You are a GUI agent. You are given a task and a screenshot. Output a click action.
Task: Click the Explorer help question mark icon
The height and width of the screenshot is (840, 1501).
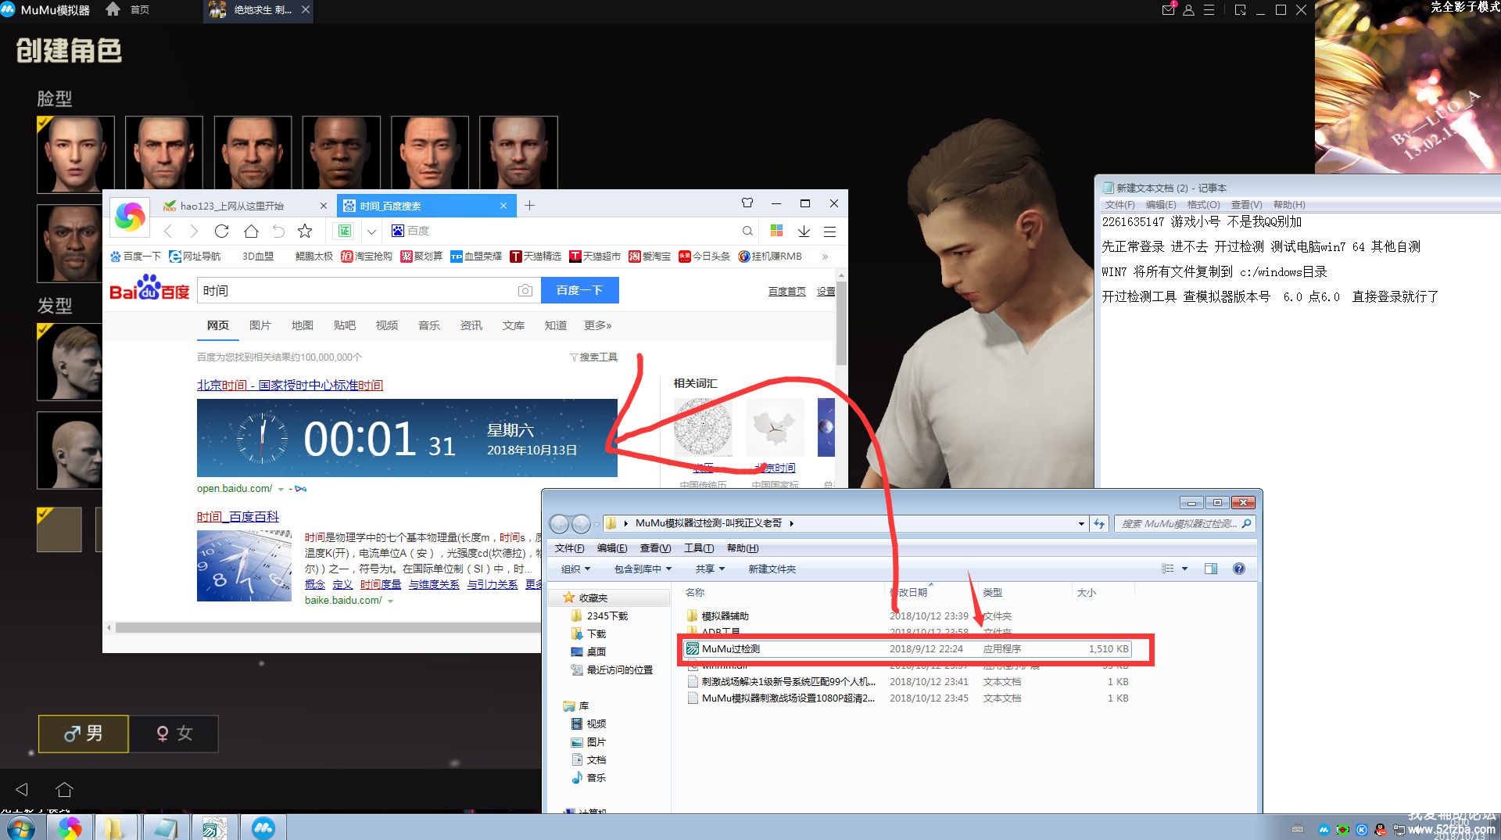(x=1239, y=569)
